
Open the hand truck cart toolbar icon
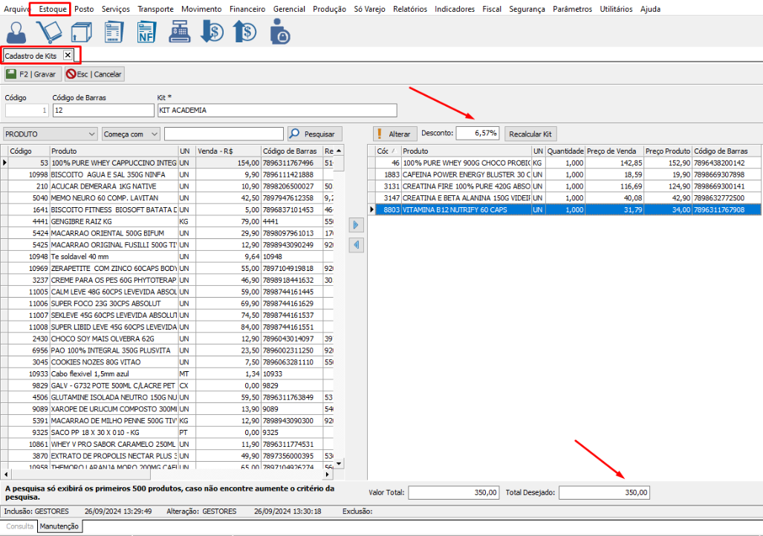pos(49,32)
